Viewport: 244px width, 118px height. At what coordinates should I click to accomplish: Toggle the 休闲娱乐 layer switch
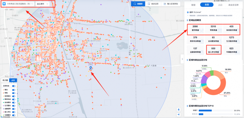(14, 96)
